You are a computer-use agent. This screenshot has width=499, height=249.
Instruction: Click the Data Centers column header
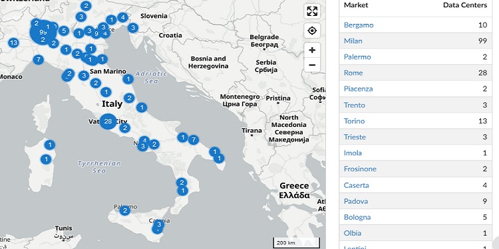pos(465,5)
